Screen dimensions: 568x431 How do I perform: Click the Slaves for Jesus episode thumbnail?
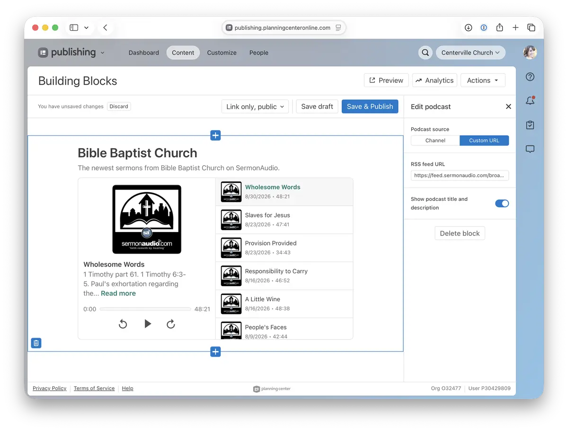click(231, 220)
